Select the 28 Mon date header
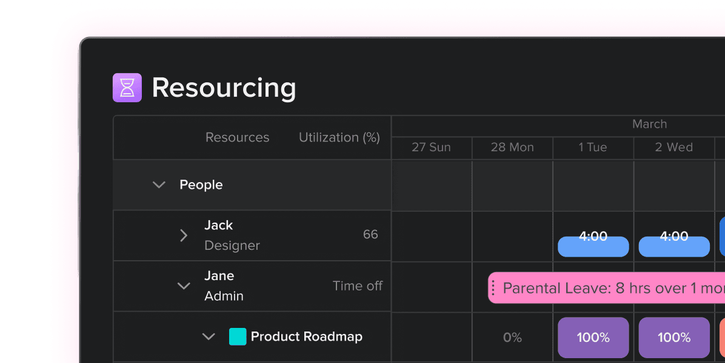 512,147
